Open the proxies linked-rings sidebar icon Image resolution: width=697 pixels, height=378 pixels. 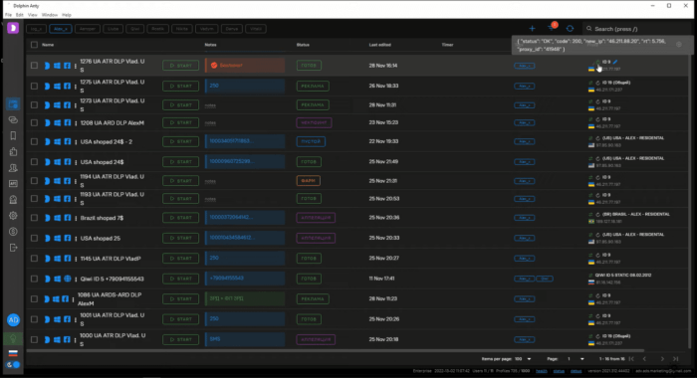point(13,120)
